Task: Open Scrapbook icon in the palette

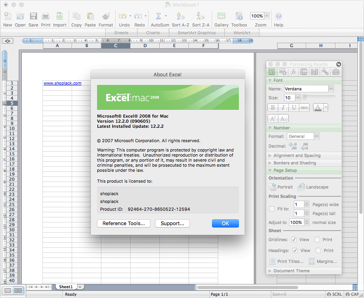Action: (x=304, y=72)
